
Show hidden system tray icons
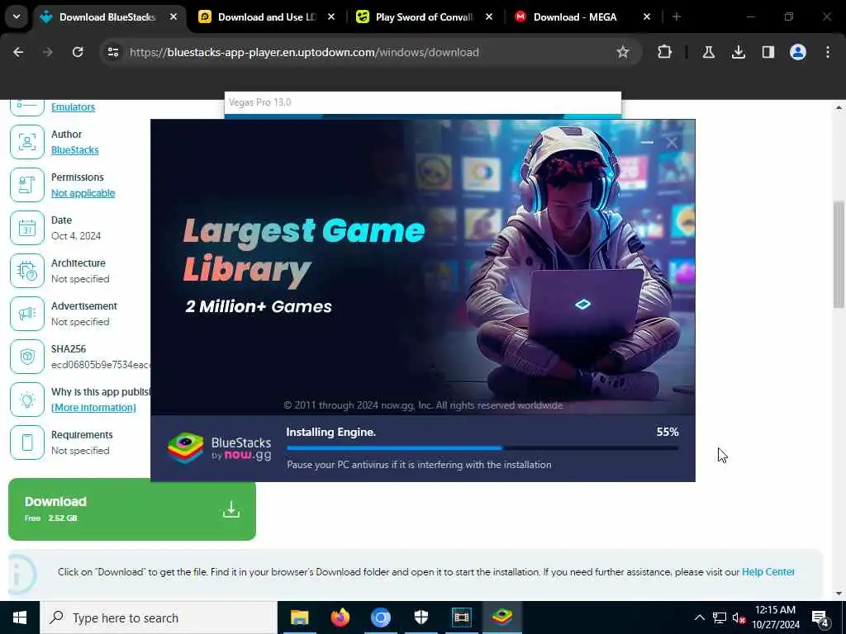(x=699, y=617)
